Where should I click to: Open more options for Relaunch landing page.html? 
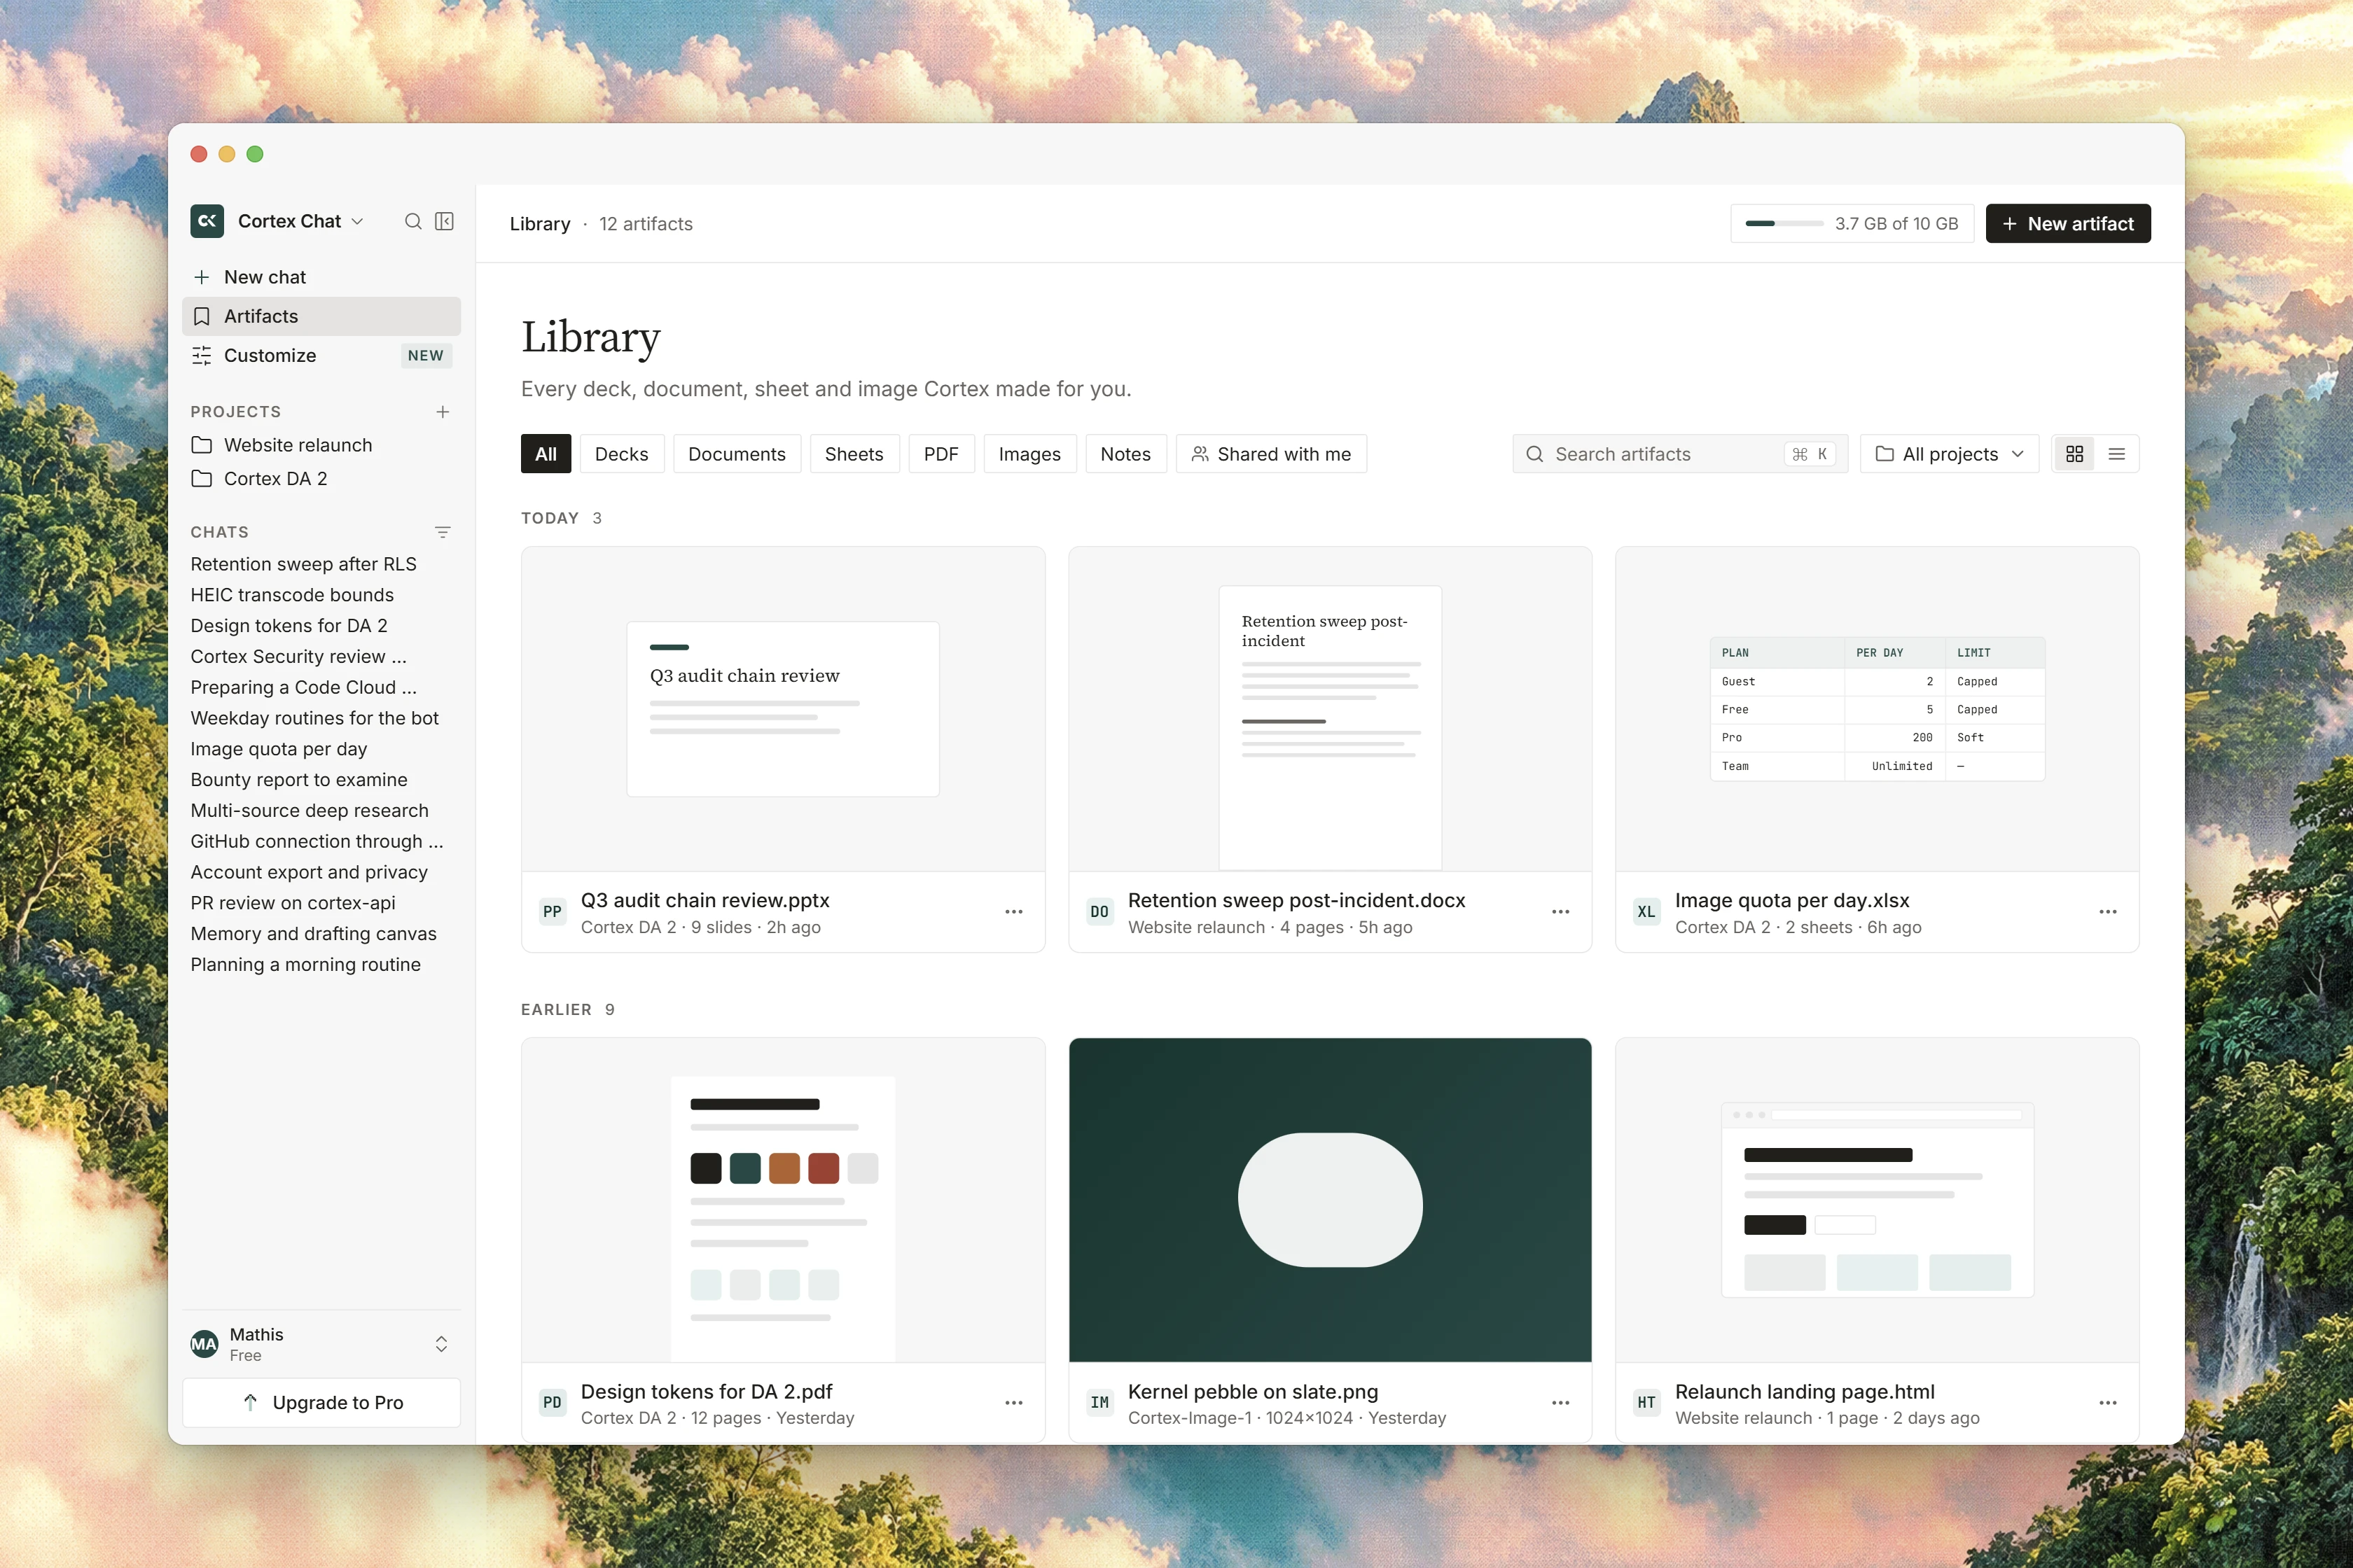pyautogui.click(x=2108, y=1403)
